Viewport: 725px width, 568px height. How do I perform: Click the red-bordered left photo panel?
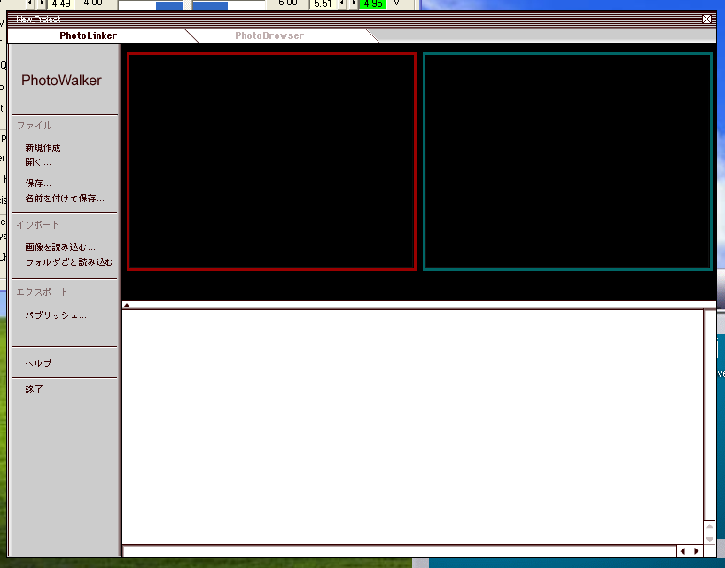pos(271,161)
